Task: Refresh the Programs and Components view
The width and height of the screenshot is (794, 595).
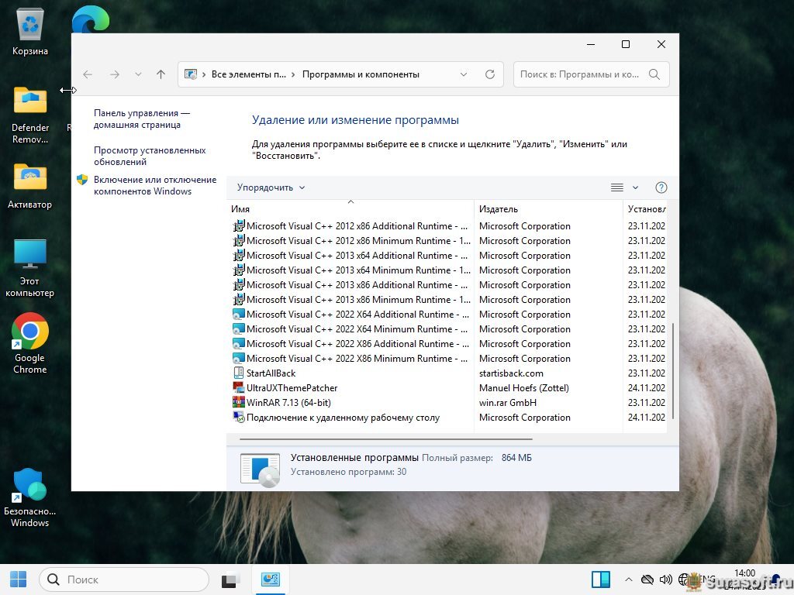Action: click(x=489, y=74)
